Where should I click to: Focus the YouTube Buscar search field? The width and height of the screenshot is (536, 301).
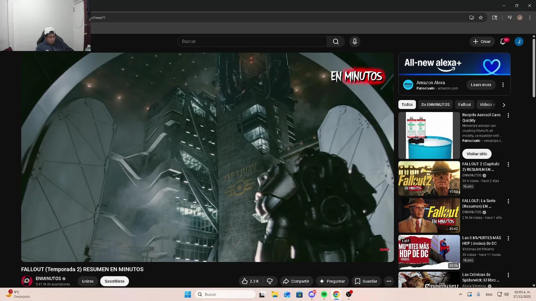click(252, 41)
